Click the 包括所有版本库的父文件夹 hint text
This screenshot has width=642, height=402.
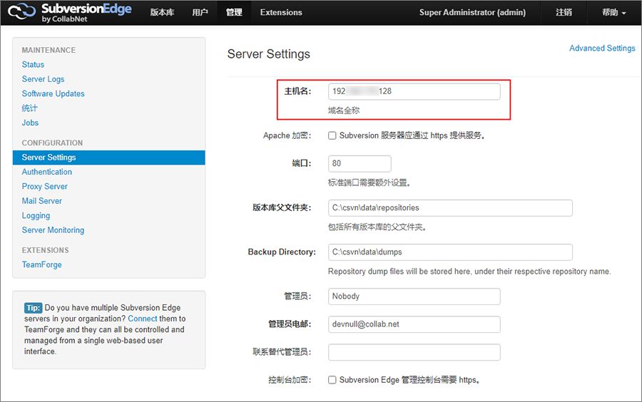tap(377, 227)
